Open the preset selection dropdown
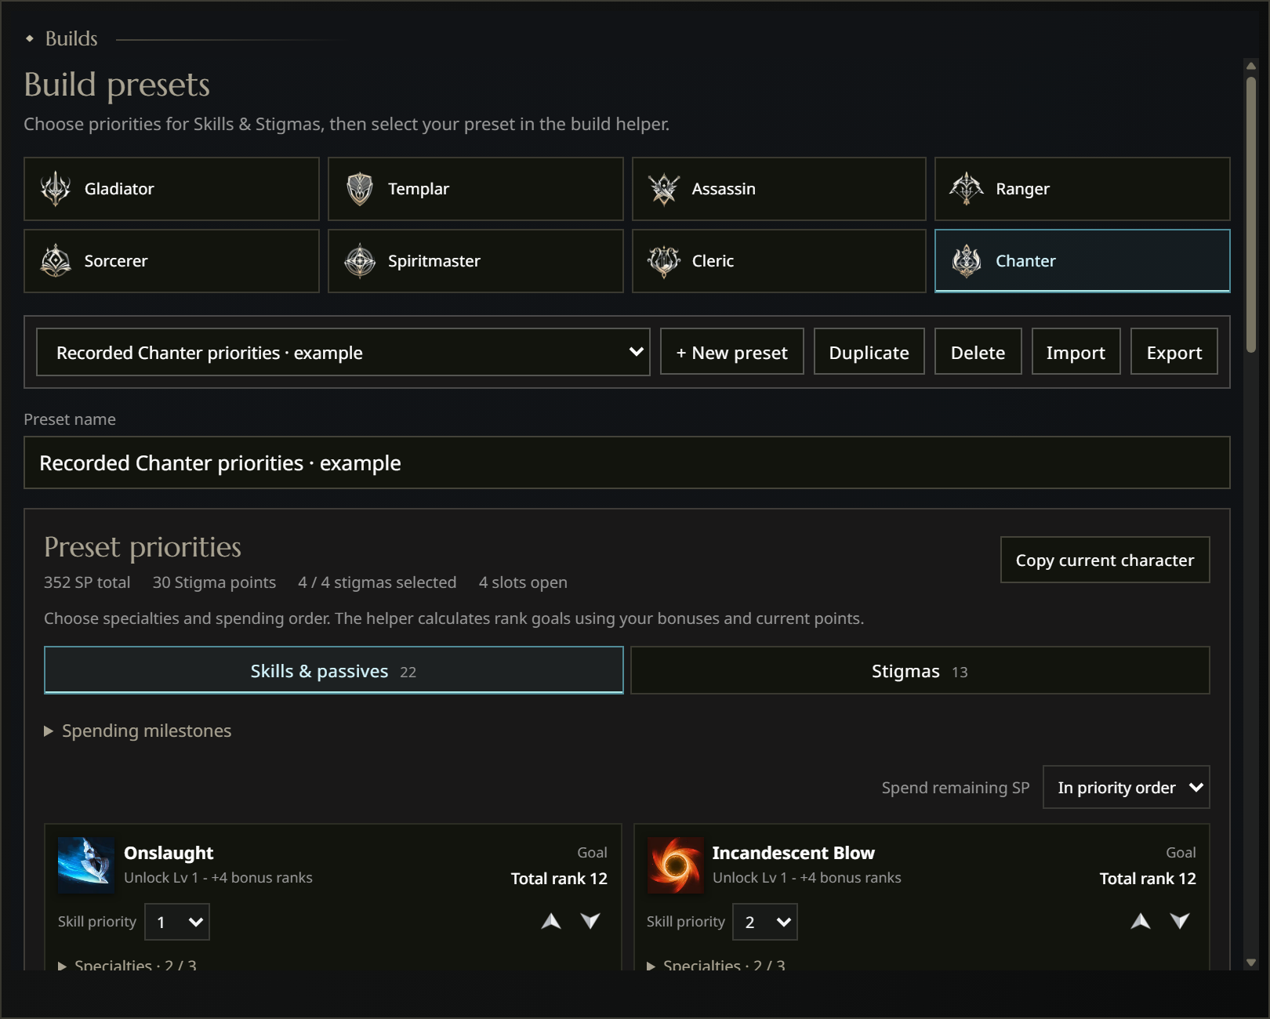 343,352
